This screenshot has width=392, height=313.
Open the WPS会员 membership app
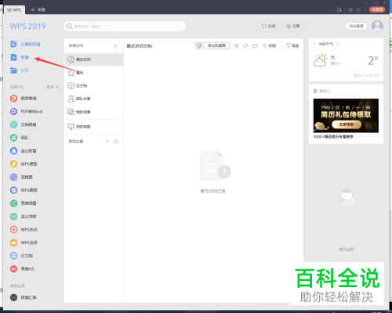click(24, 243)
